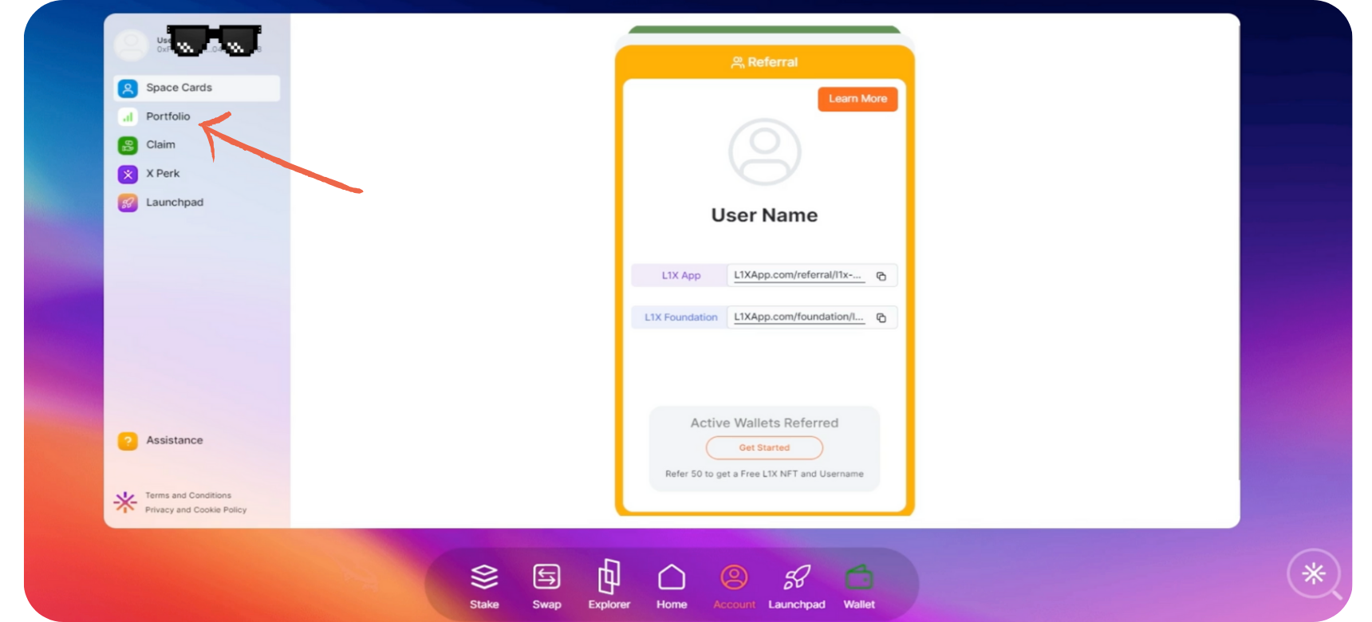Copy the L1X App referral link

[881, 276]
